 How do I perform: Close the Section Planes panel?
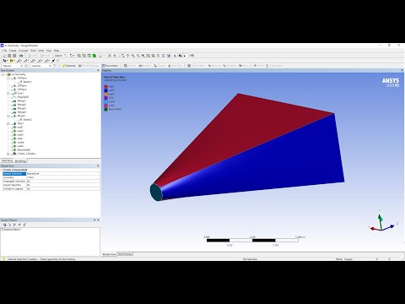point(98,220)
